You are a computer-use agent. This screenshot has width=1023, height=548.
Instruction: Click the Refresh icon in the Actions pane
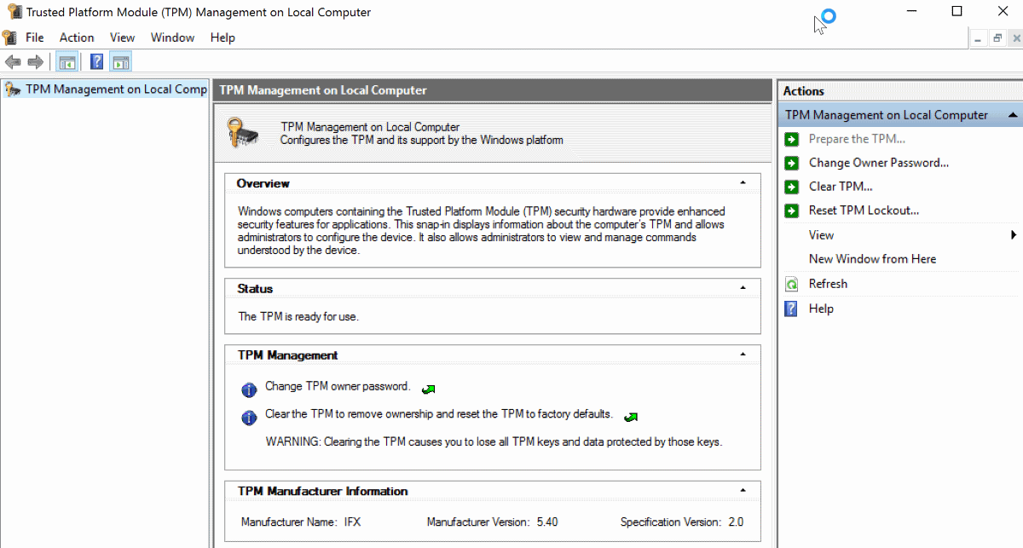(792, 284)
